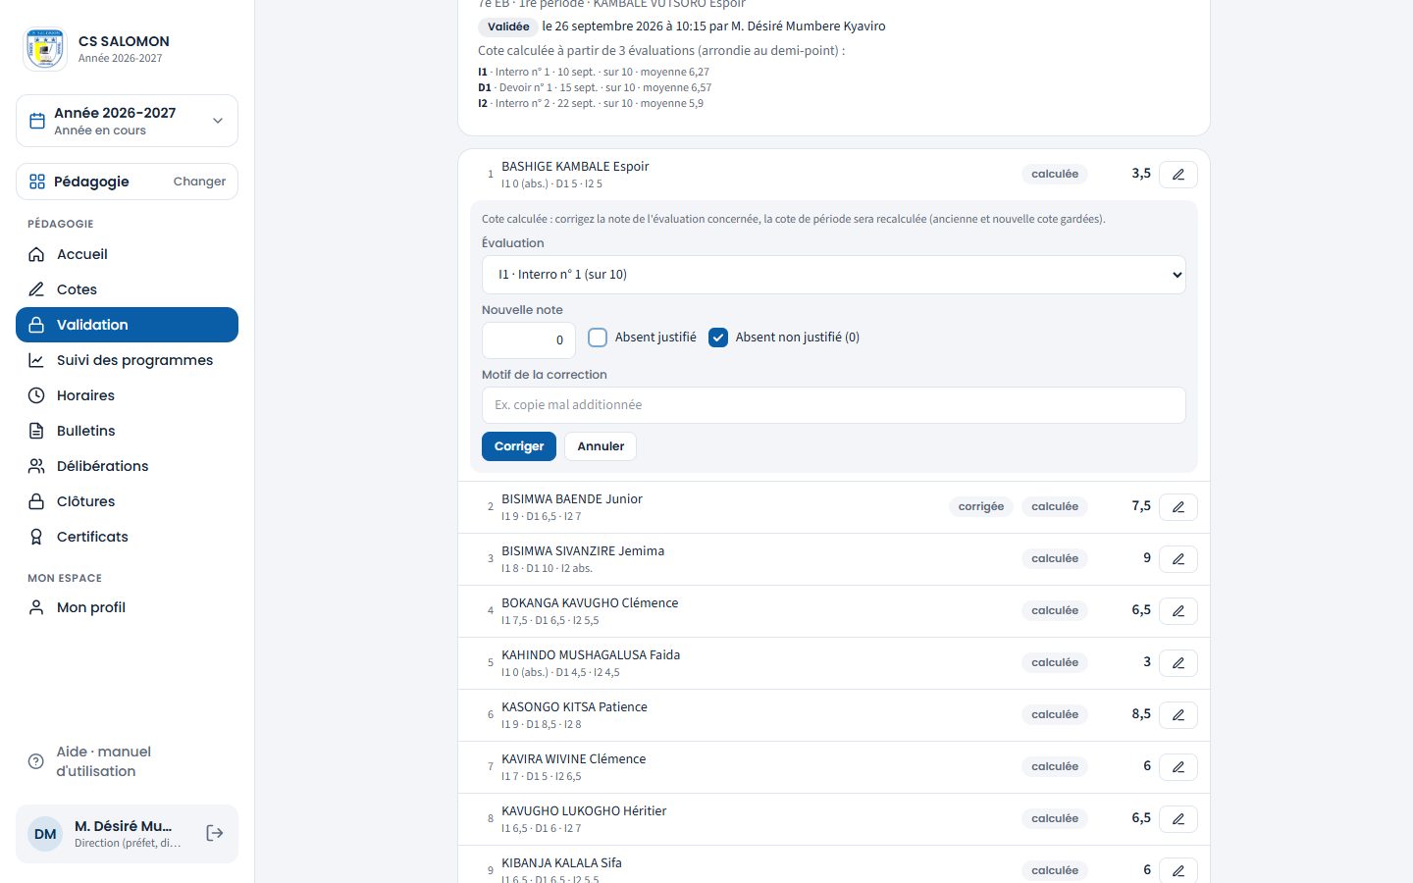Image resolution: width=1413 pixels, height=883 pixels.
Task: Click the calculée badge for KASONGO KITSA Patience
Action: point(1055,714)
